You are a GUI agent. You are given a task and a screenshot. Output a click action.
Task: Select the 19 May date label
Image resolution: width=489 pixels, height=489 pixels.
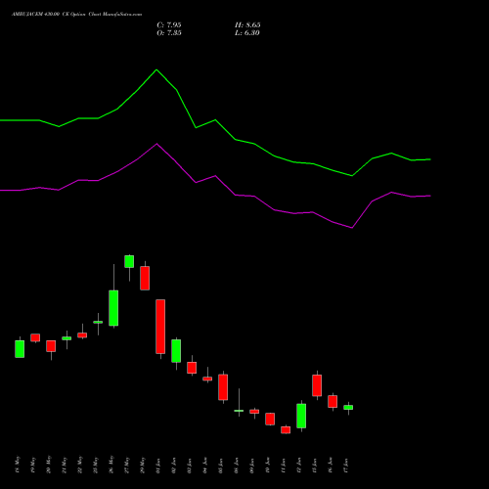pos(33,465)
